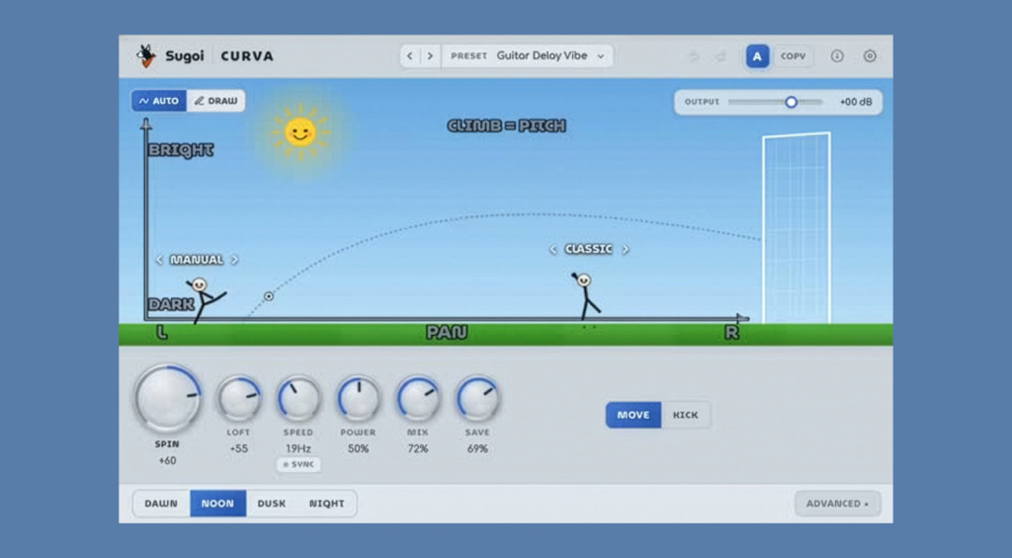The height and width of the screenshot is (558, 1012).
Task: Click the goal net on the right
Action: (797, 228)
